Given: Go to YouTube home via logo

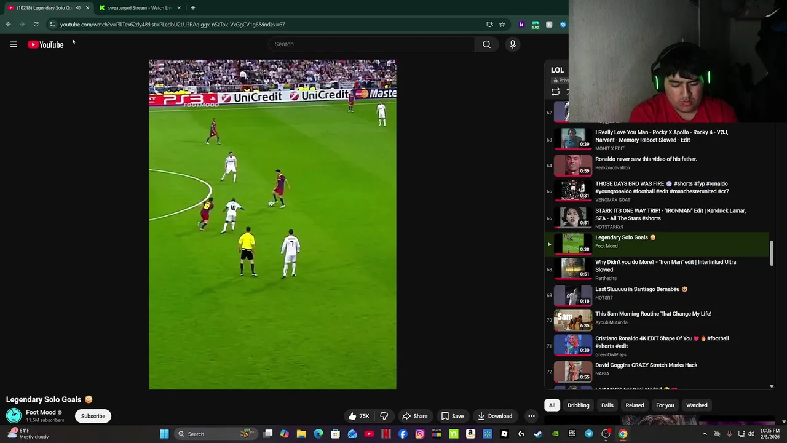Looking at the screenshot, I should pyautogui.click(x=45, y=44).
